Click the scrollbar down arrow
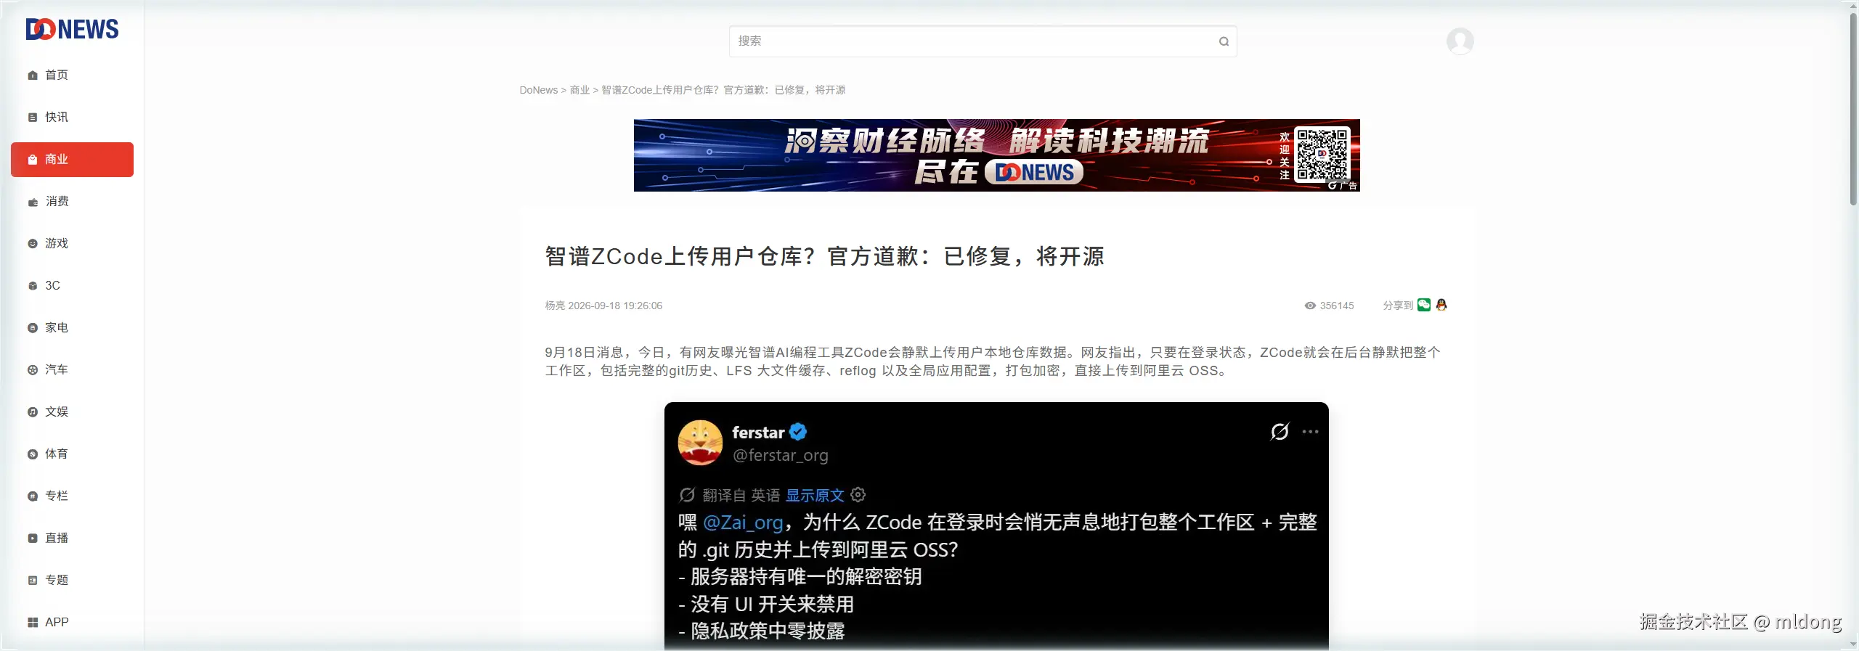1859x651 pixels. [1853, 644]
